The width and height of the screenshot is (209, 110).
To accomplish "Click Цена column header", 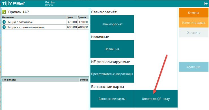I will click(x=72, y=17).
